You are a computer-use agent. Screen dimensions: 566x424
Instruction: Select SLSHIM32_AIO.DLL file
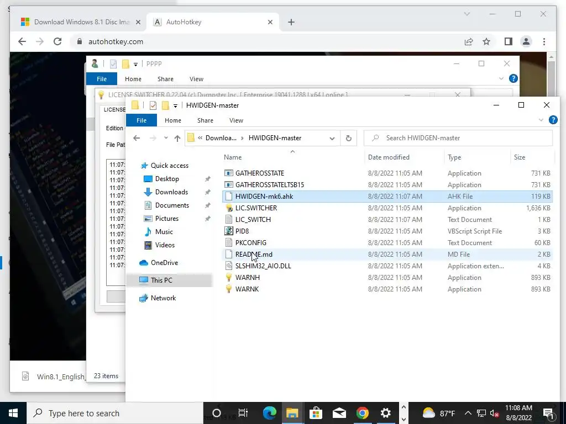click(x=387, y=266)
